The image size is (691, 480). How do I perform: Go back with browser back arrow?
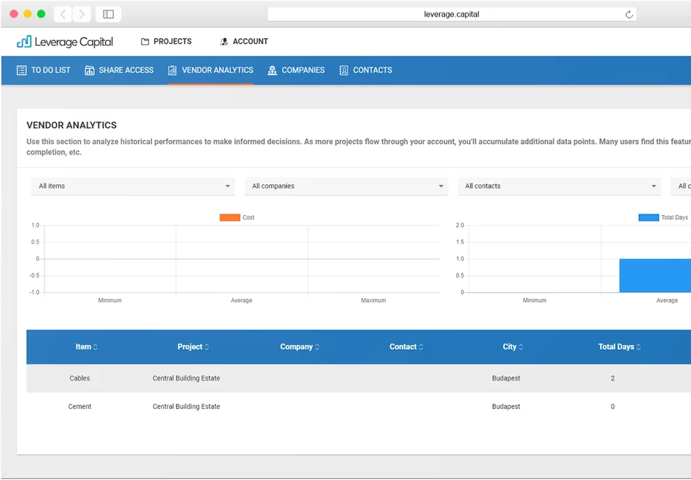pos(63,14)
